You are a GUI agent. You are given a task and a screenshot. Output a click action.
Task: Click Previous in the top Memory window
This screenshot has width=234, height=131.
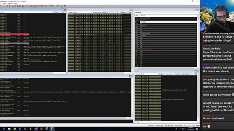click(x=123, y=12)
